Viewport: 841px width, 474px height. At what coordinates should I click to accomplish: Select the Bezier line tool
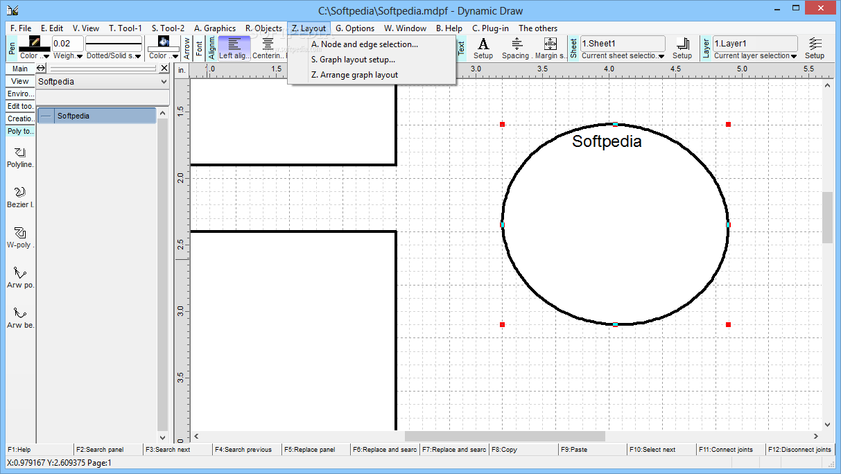pos(20,197)
